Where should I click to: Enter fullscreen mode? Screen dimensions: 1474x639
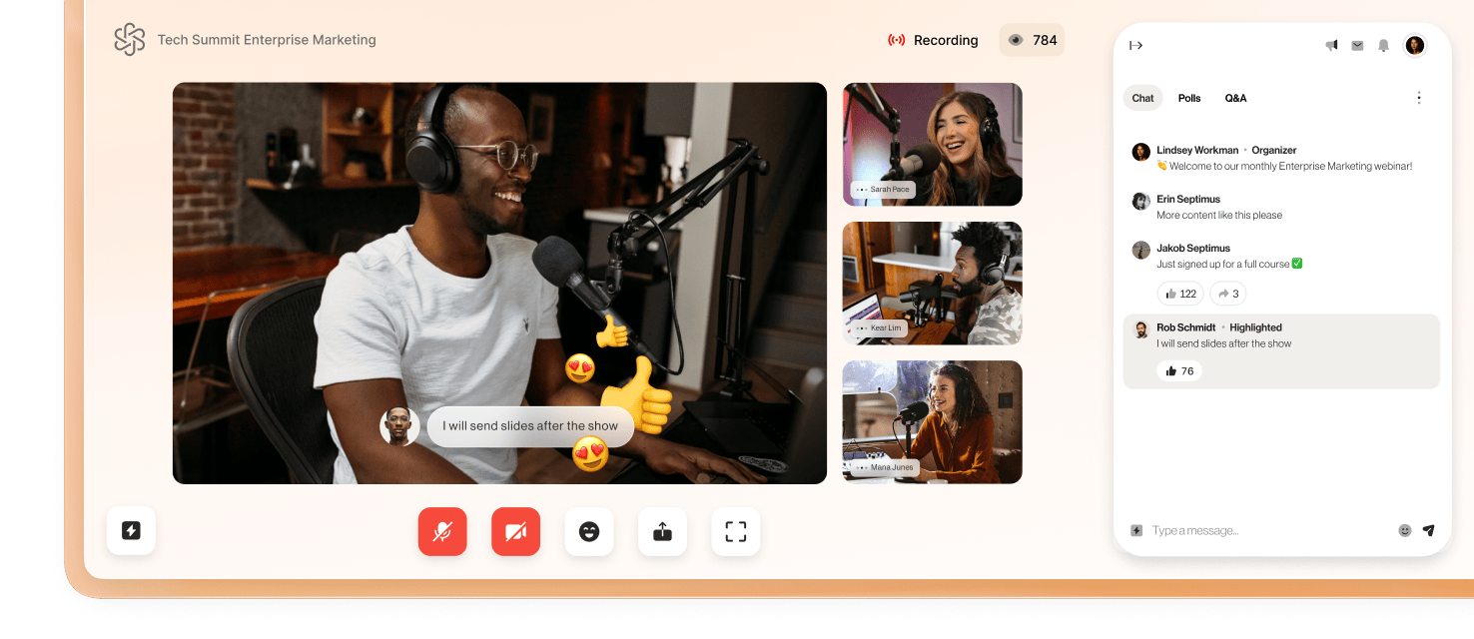pos(736,532)
